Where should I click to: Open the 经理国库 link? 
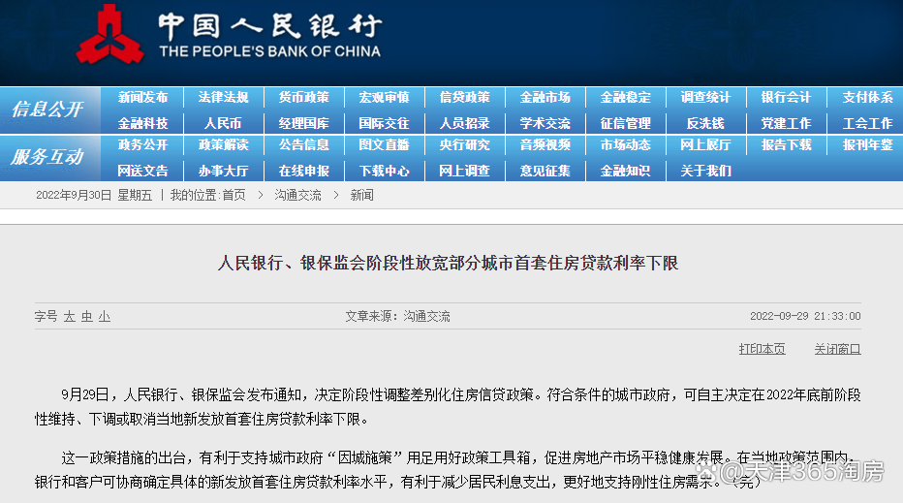(304, 123)
